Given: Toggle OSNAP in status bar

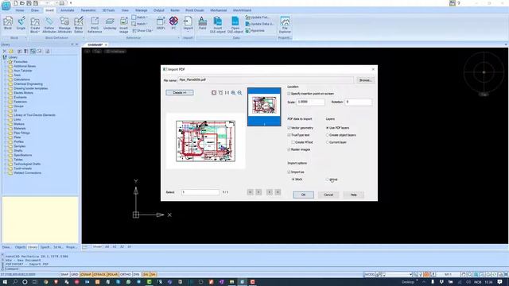Looking at the screenshot, I should click(86, 275).
